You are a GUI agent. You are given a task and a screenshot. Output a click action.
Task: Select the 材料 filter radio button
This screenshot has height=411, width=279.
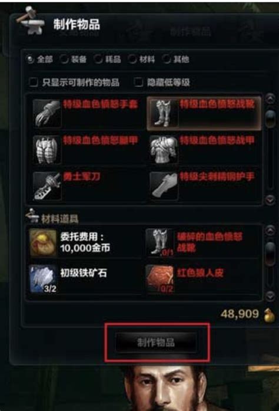132,60
